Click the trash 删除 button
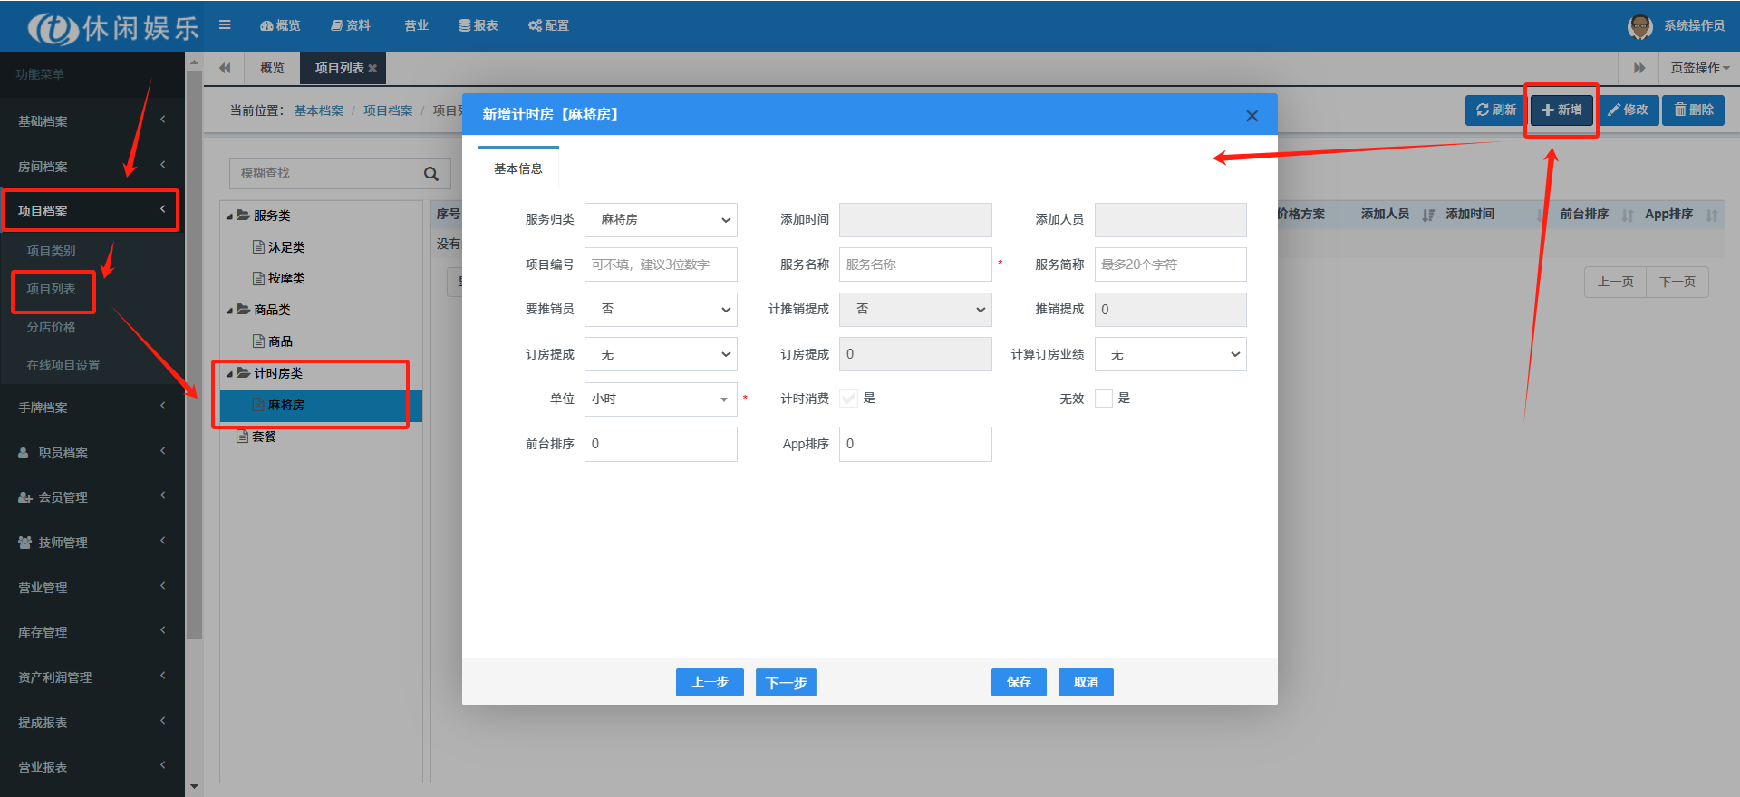Viewport: 1740px width, 797px height. click(1693, 110)
